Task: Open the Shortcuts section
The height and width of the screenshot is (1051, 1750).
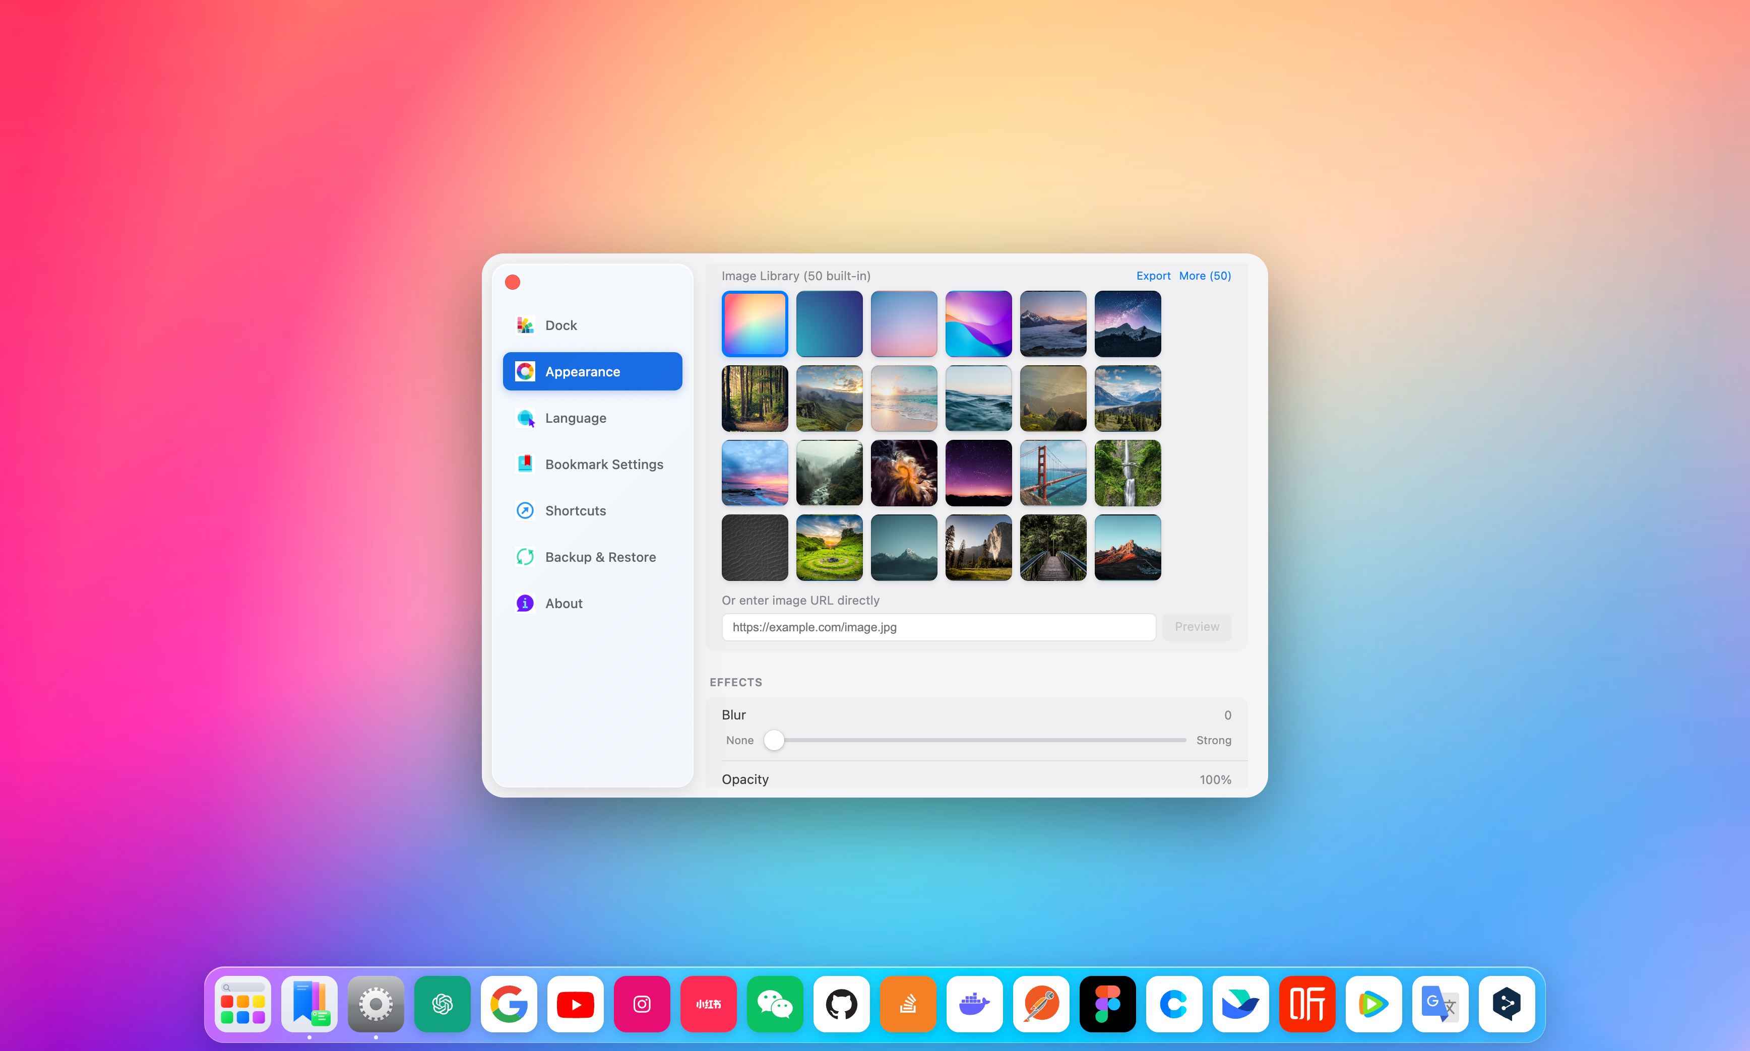Action: tap(592, 510)
